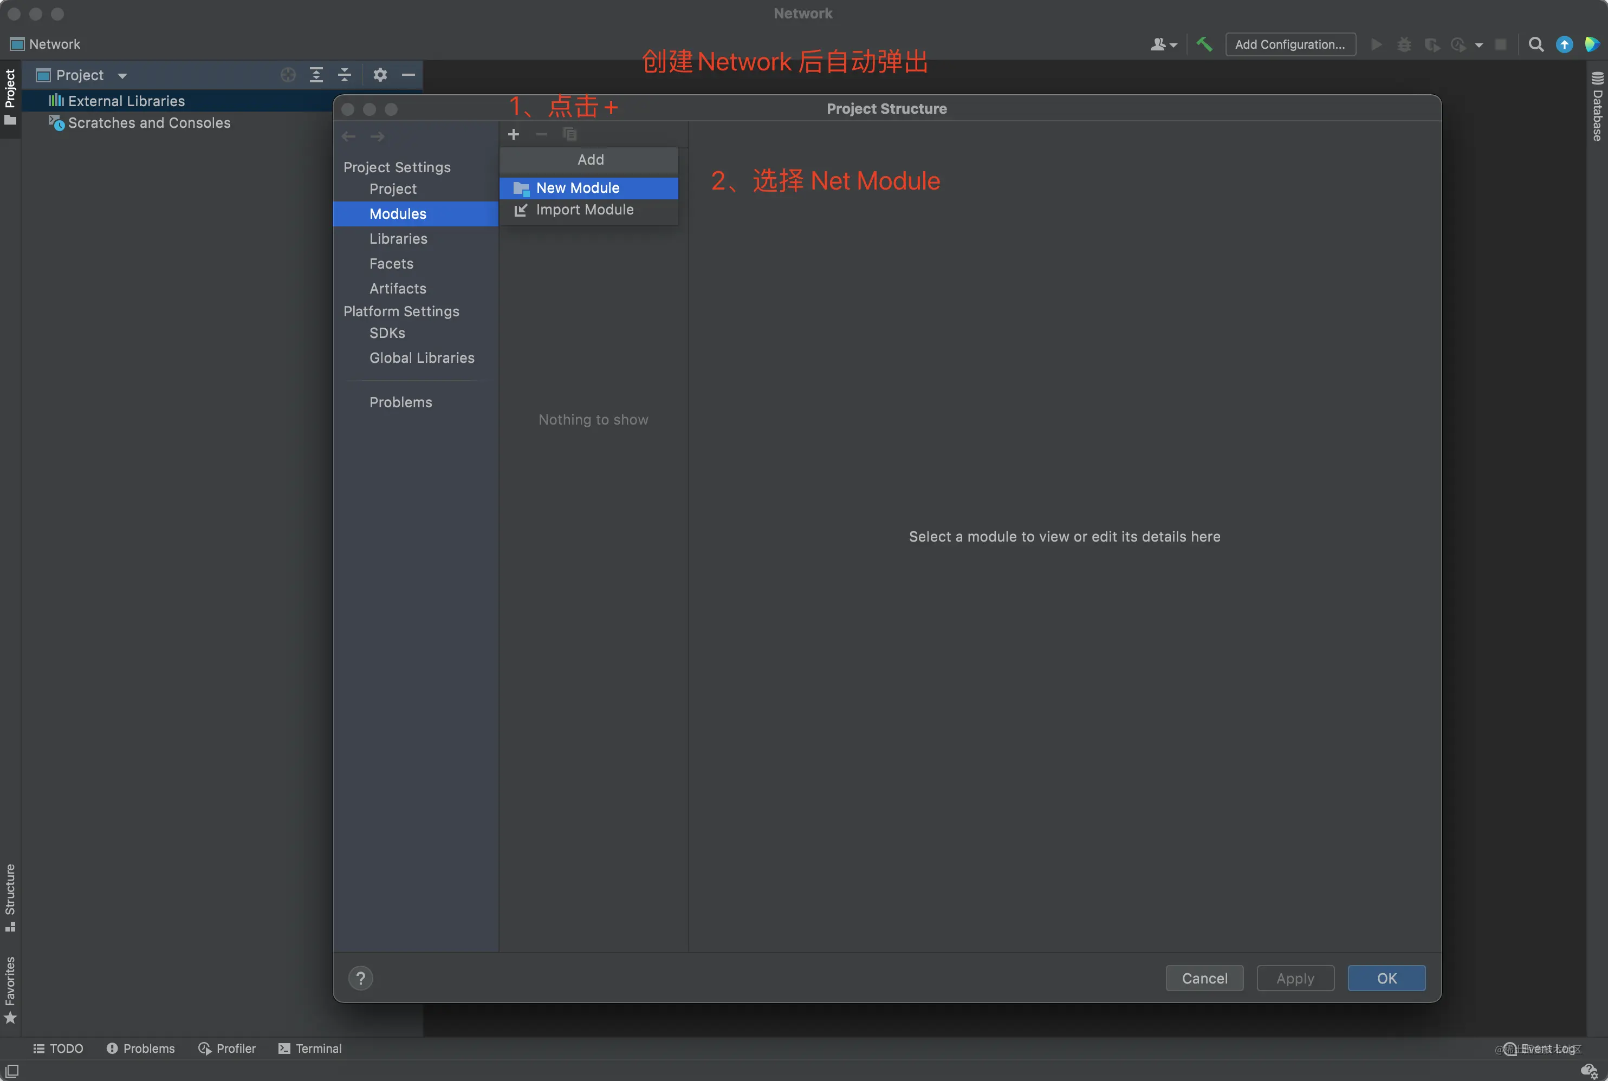Open the user accounts dropdown in toolbar

coord(1163,45)
